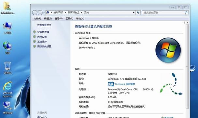
Task: Open the 帮助(H) menu
Action: click(x=80, y=18)
